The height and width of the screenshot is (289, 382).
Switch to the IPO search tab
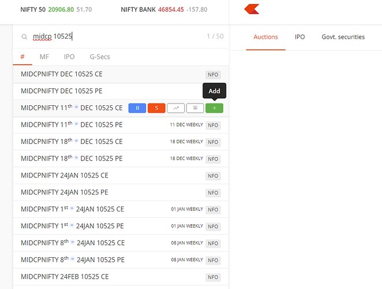(69, 57)
